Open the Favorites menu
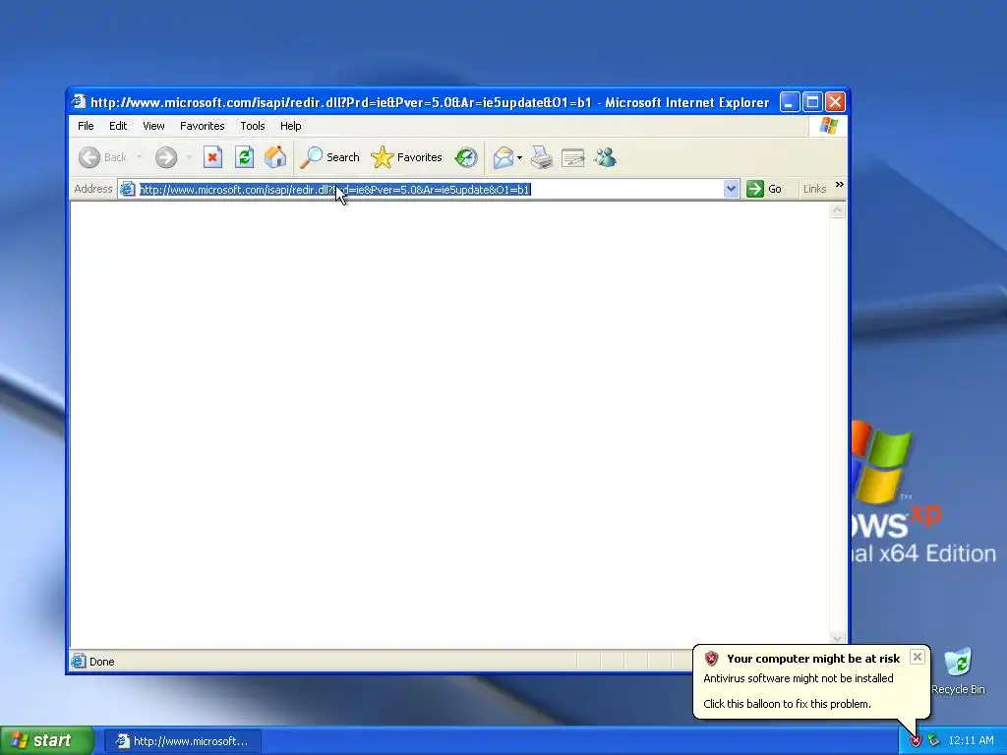Screen dimensions: 1007x755 point(203,126)
